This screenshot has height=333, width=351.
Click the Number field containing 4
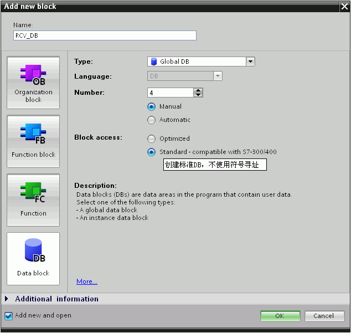[x=170, y=93]
